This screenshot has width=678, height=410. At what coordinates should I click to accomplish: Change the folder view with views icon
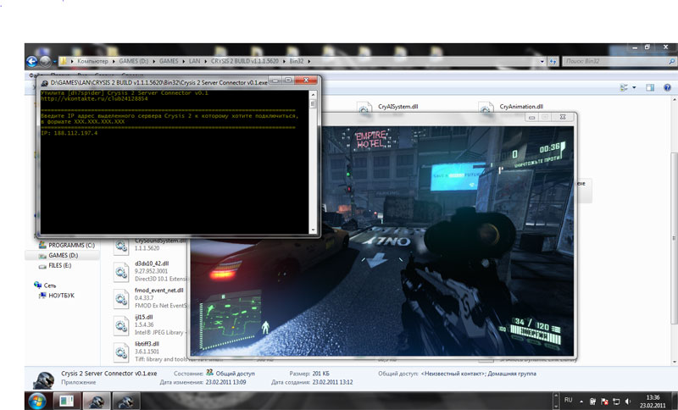pyautogui.click(x=624, y=88)
